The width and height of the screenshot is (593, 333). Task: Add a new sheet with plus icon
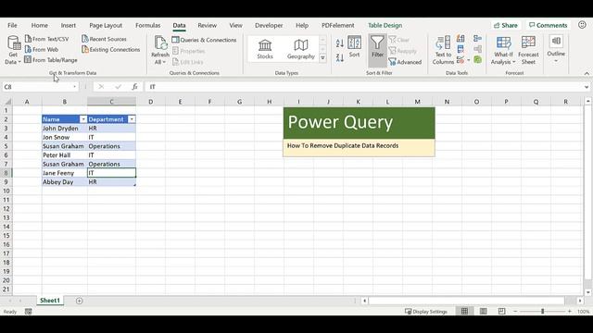79,301
